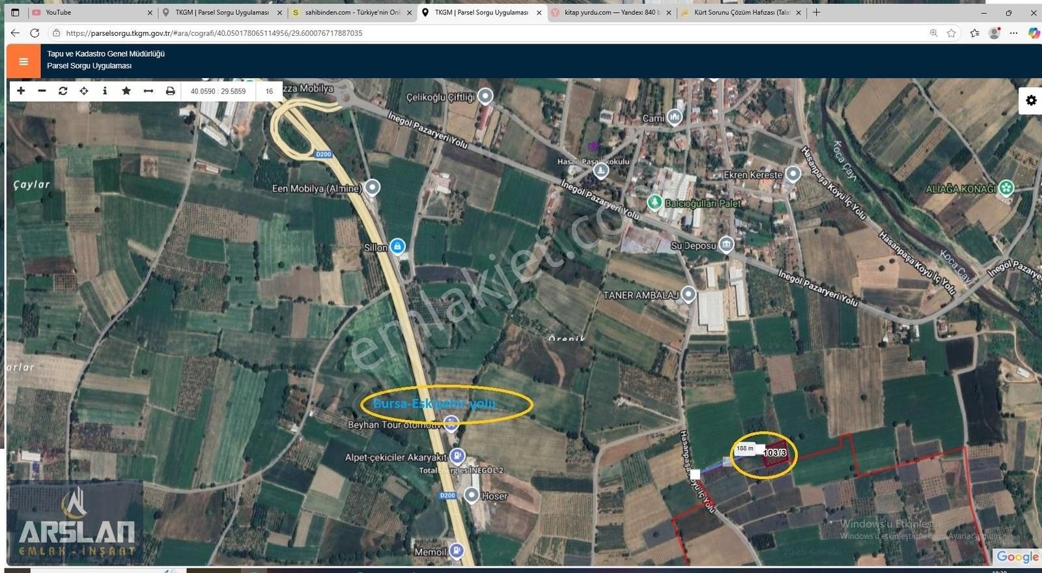Zoom in with the plus tool

(21, 91)
